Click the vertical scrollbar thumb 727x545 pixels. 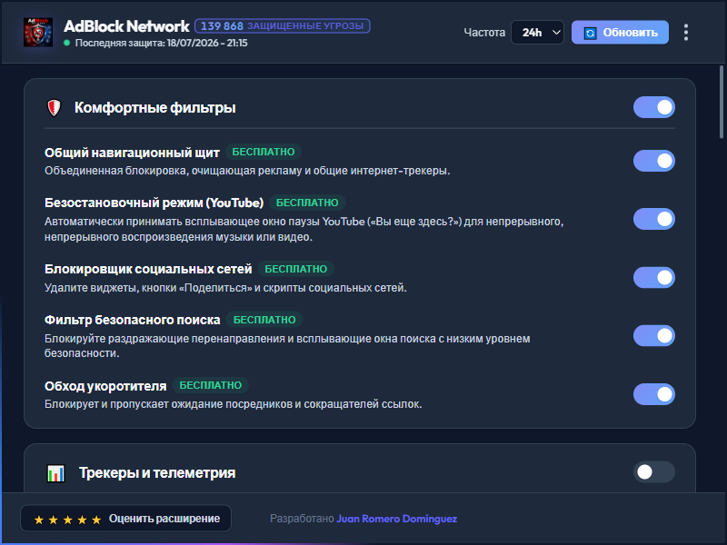coord(722,102)
